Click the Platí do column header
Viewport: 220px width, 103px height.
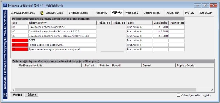coord(104,66)
